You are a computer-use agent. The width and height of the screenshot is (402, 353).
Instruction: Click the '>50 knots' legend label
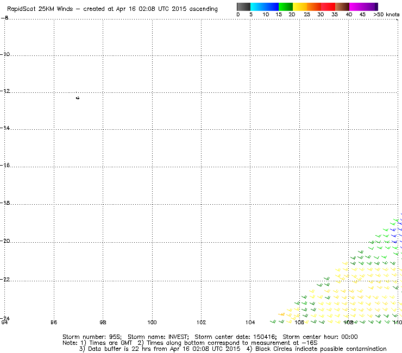click(386, 15)
